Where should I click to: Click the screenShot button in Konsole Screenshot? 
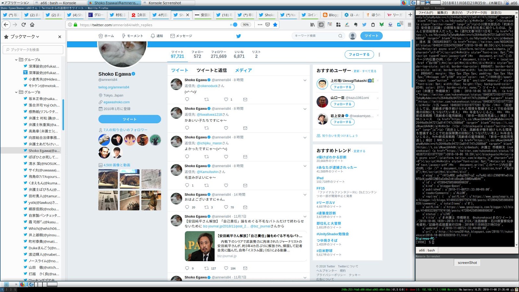tap(467, 262)
